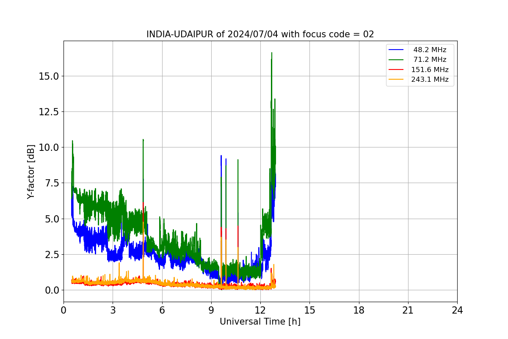
Task: Click the Y-factor [dB] axis label
Action: tap(30, 171)
